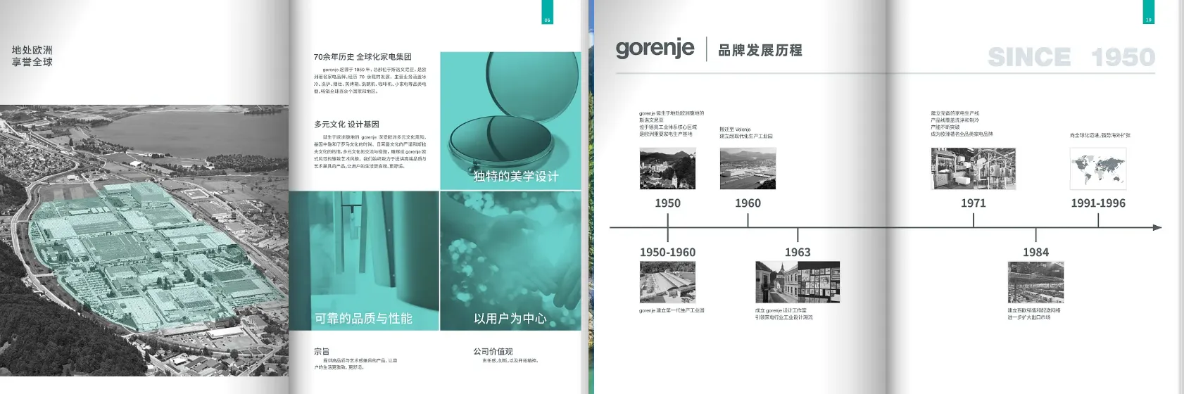The width and height of the screenshot is (1184, 394).
Task: Select the 1950-1960 label below timeline
Action: [667, 253]
